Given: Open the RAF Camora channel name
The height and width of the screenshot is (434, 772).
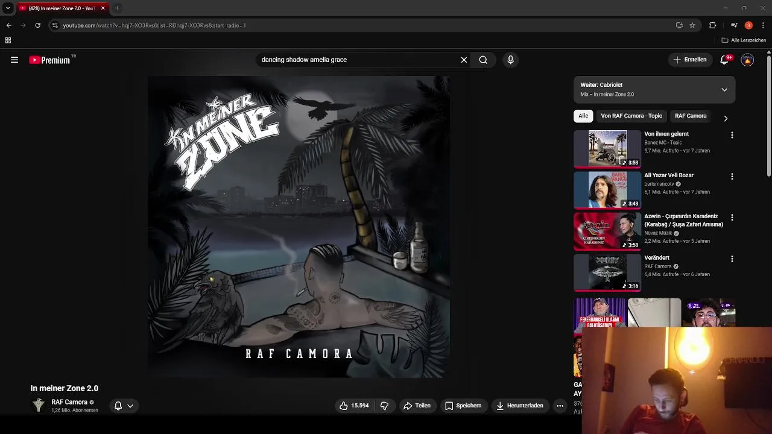Looking at the screenshot, I should coord(69,402).
